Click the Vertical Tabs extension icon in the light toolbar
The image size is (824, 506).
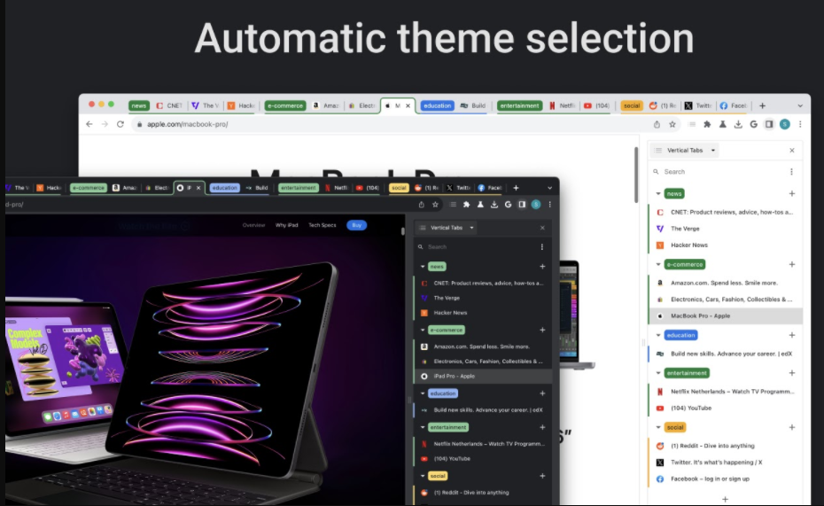pos(692,125)
